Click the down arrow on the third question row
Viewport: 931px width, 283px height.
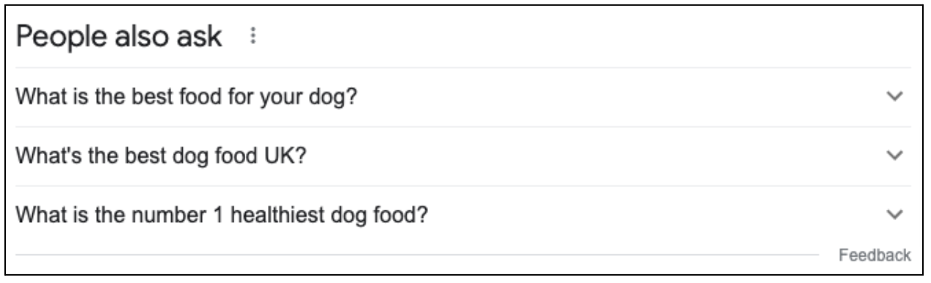pos(894,214)
